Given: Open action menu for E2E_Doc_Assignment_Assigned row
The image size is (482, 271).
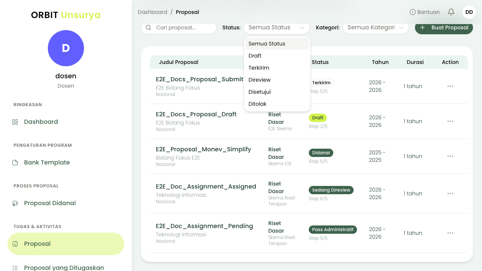Looking at the screenshot, I should pyautogui.click(x=450, y=193).
